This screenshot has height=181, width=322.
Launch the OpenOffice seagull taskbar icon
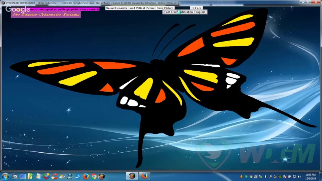pyautogui.click(x=78, y=176)
